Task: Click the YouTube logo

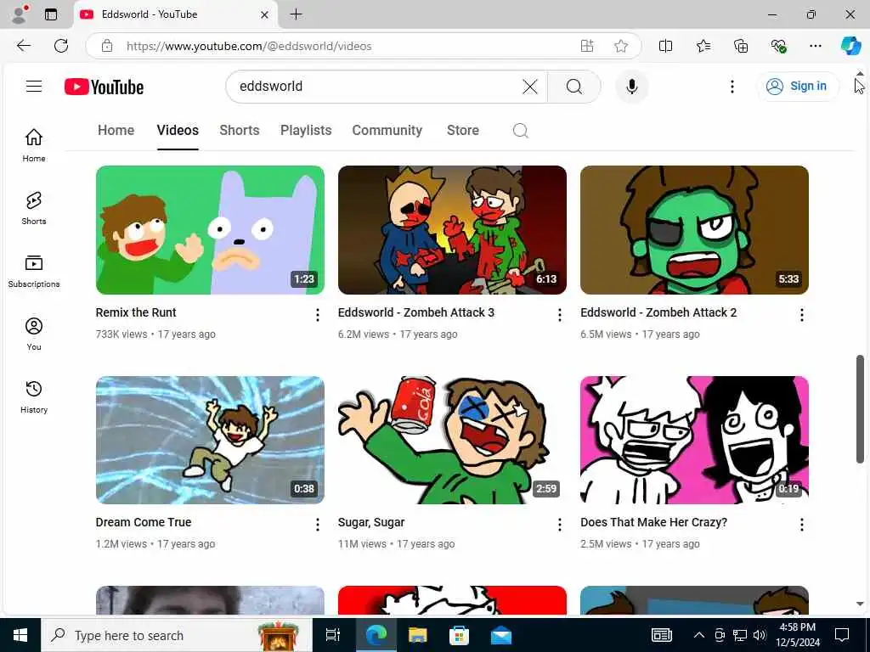Action: point(104,87)
